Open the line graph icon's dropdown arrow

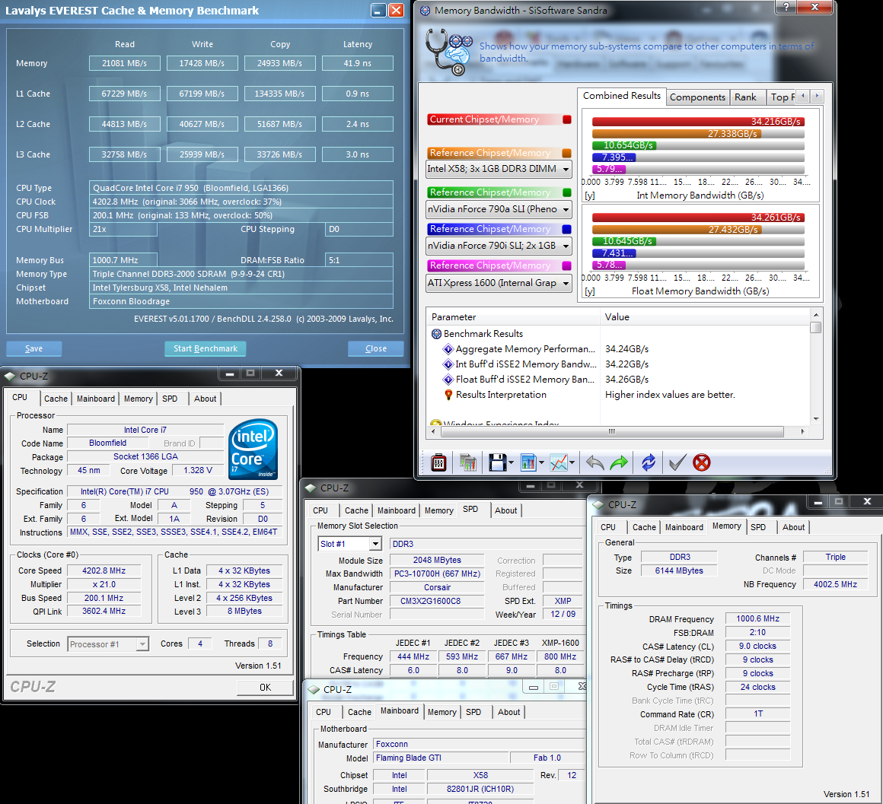pos(572,463)
